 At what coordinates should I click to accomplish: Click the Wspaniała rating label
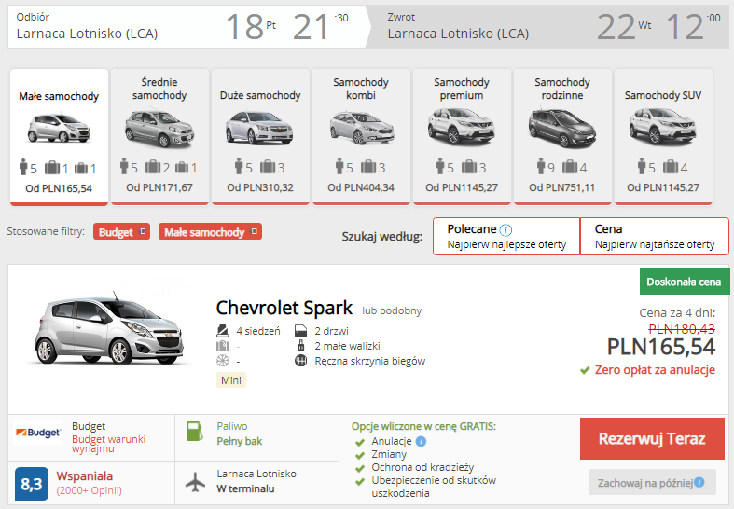pos(85,475)
